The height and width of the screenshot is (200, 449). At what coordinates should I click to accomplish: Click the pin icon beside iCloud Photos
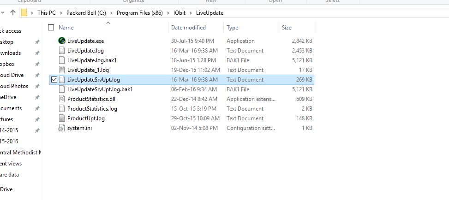(37, 86)
